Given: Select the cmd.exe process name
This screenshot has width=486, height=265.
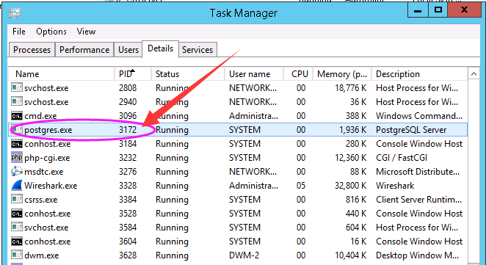Looking at the screenshot, I should click(40, 116).
